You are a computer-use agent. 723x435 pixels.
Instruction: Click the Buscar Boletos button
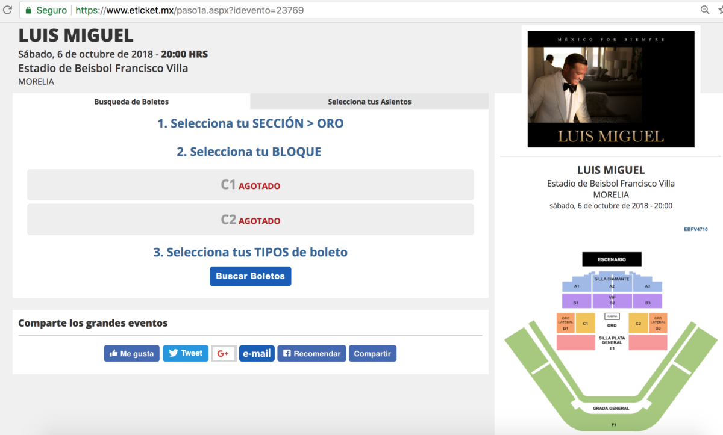(x=250, y=276)
